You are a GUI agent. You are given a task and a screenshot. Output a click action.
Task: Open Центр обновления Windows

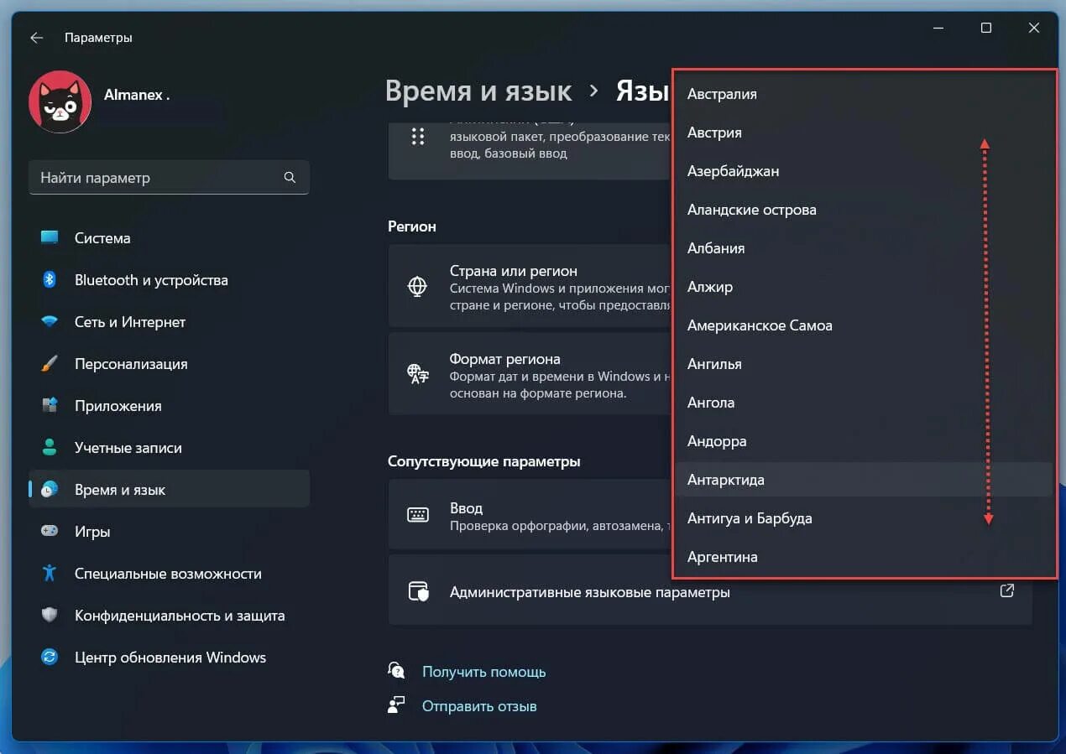click(169, 658)
